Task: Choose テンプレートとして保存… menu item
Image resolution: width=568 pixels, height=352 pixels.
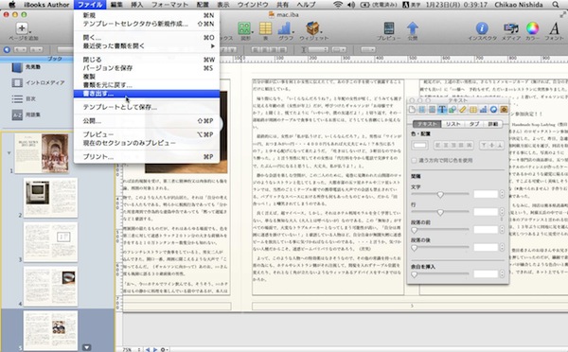Action: tap(147, 107)
